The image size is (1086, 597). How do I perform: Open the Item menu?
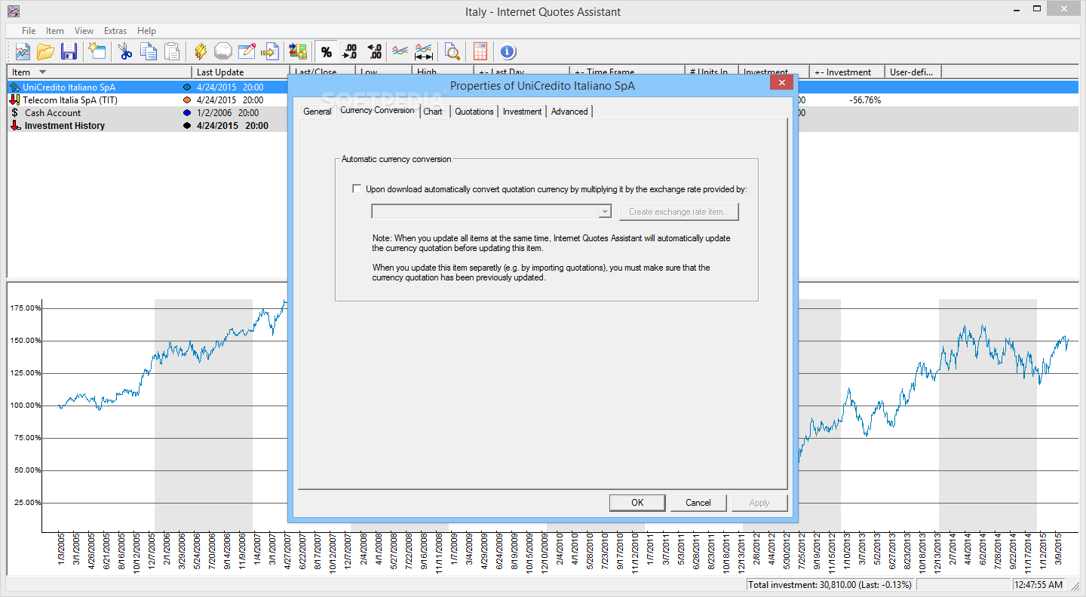(55, 31)
